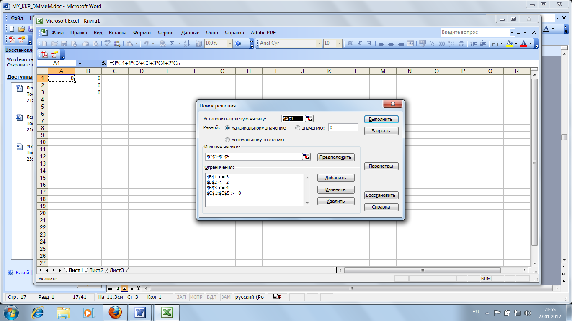This screenshot has width=572, height=321.
Task: Open the zoom 100% dropdown
Action: click(230, 43)
